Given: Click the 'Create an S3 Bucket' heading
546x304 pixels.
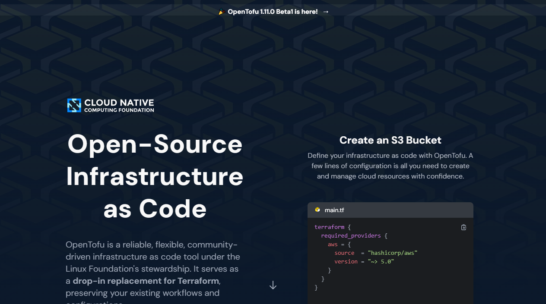Looking at the screenshot, I should (390, 140).
